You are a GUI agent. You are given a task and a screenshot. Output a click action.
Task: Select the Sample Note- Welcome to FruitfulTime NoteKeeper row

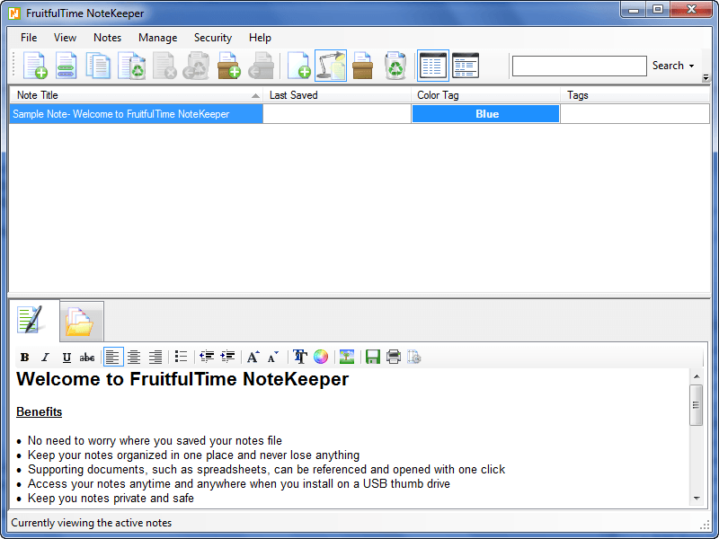coord(359,114)
